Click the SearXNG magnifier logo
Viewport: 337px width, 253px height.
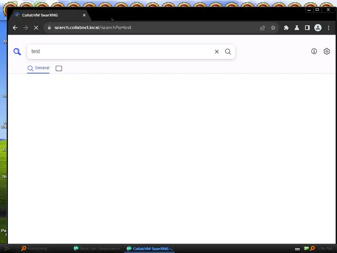pyautogui.click(x=17, y=52)
